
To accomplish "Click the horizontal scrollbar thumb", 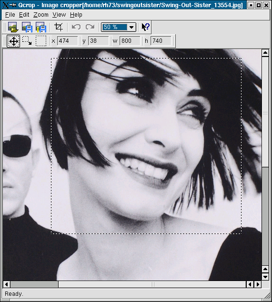I will (x=34, y=284).
